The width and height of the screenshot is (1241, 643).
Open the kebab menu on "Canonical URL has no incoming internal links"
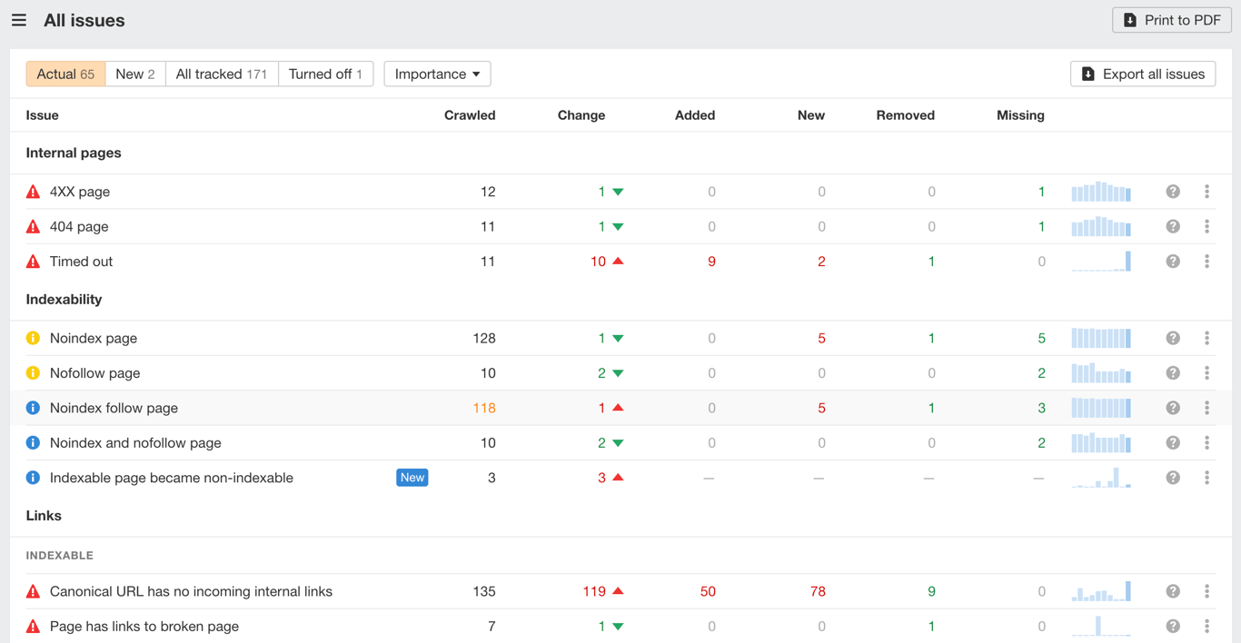tap(1207, 590)
